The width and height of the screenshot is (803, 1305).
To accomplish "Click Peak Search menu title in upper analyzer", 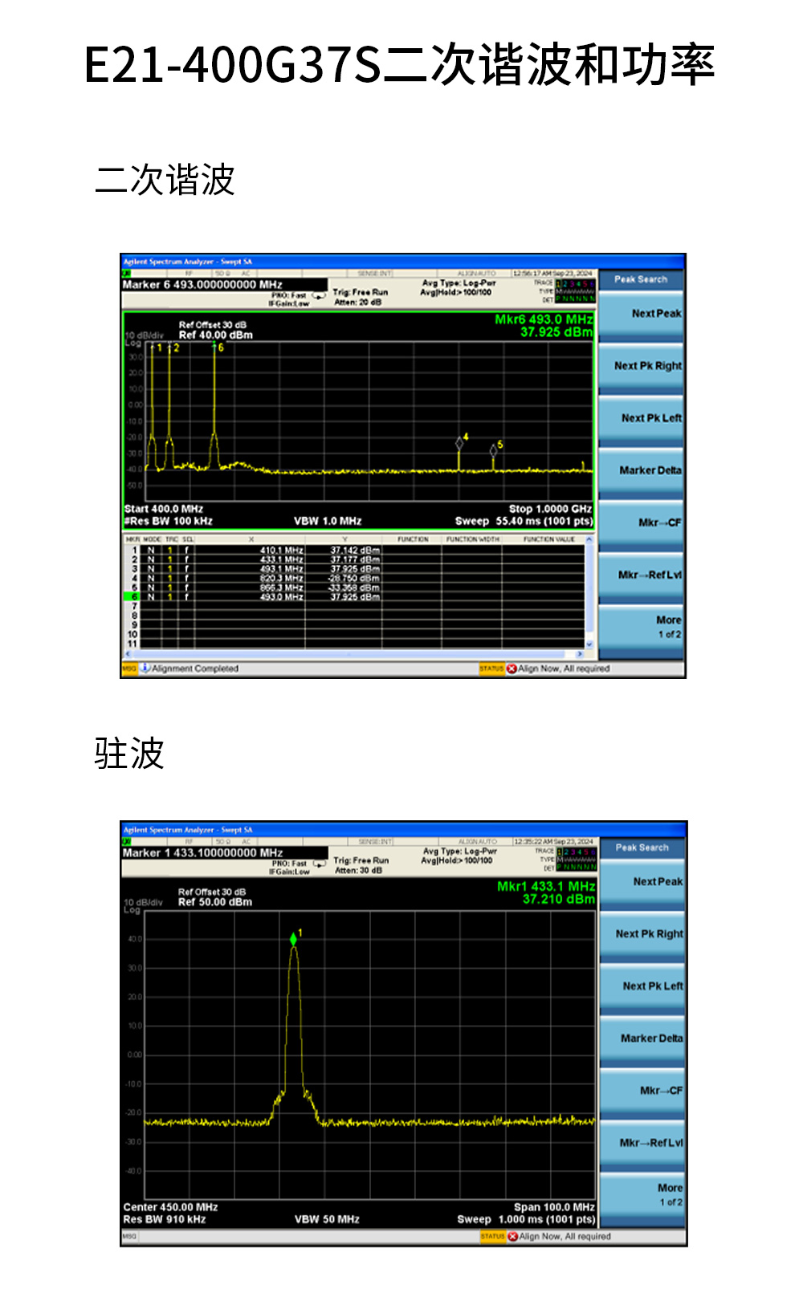I will pyautogui.click(x=641, y=279).
